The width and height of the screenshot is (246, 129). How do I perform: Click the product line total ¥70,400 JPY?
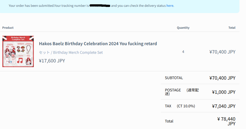222,52
